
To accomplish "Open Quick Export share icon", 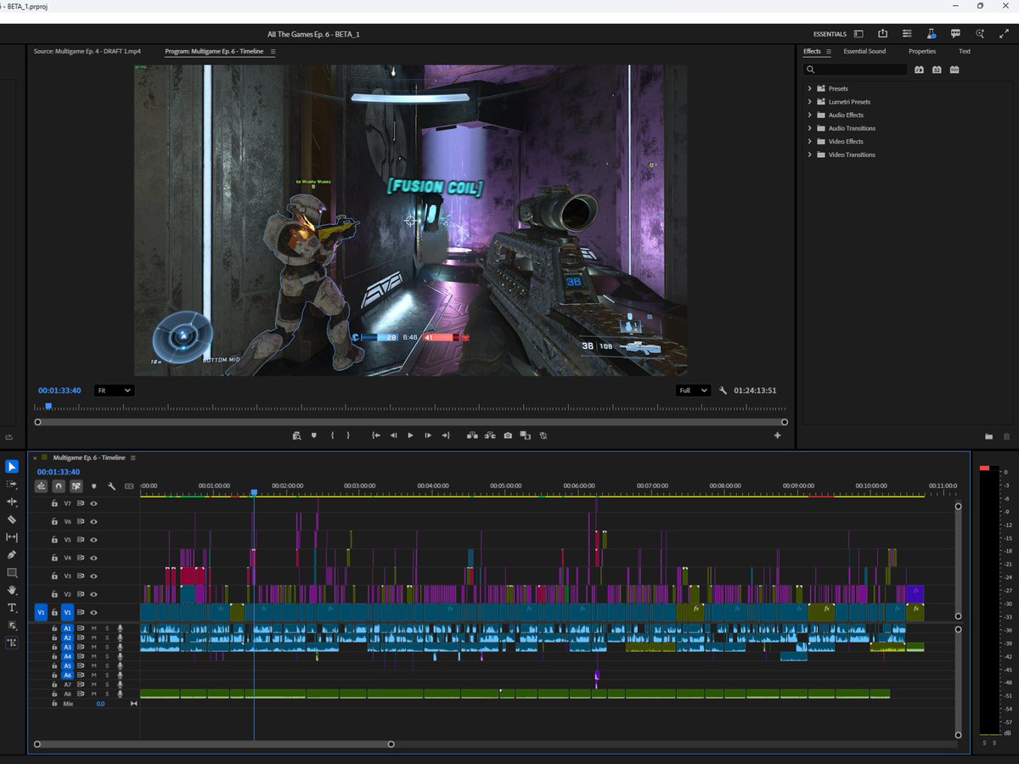I will tap(883, 34).
